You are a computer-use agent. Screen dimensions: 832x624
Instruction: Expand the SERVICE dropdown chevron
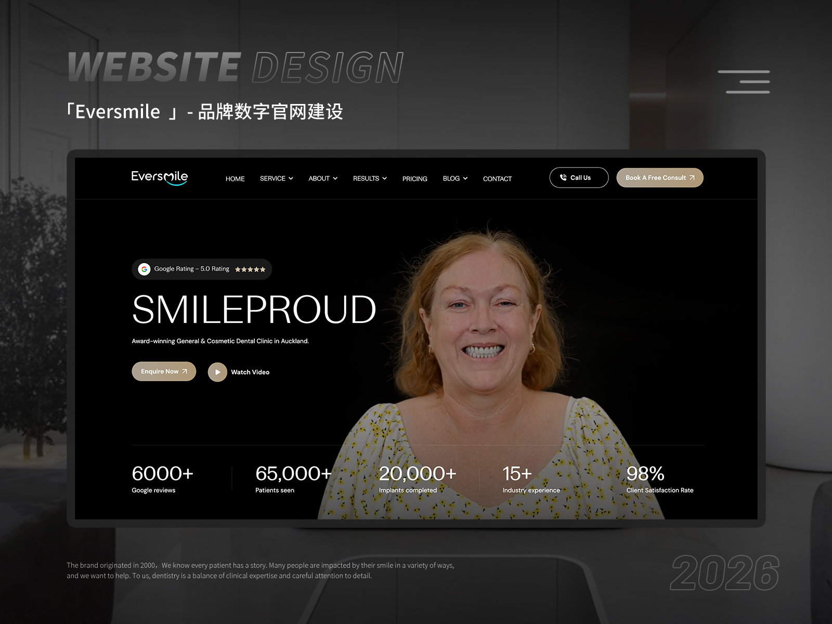(x=291, y=178)
